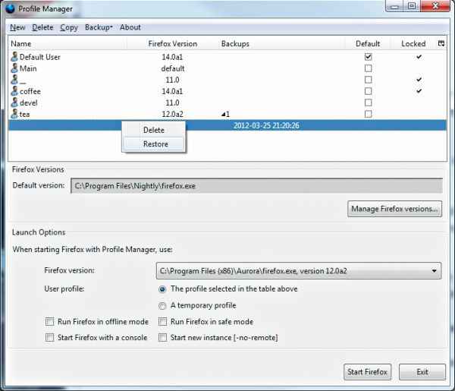
Task: Select the backup row 2012-03-25 21:20:26
Action: (227, 125)
